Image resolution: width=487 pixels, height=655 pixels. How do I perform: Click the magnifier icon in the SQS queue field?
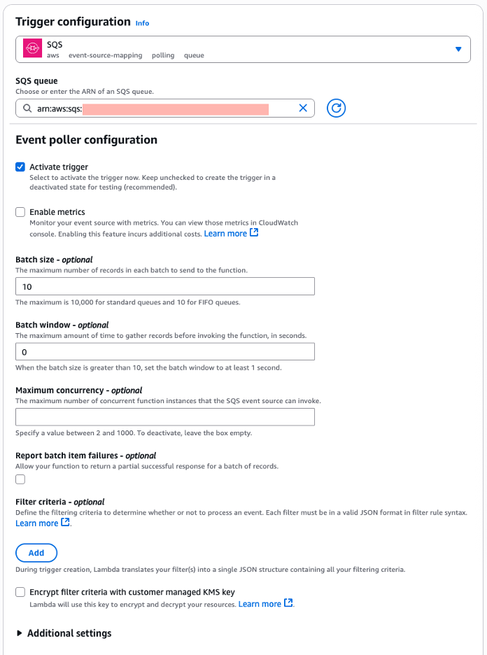pyautogui.click(x=25, y=108)
